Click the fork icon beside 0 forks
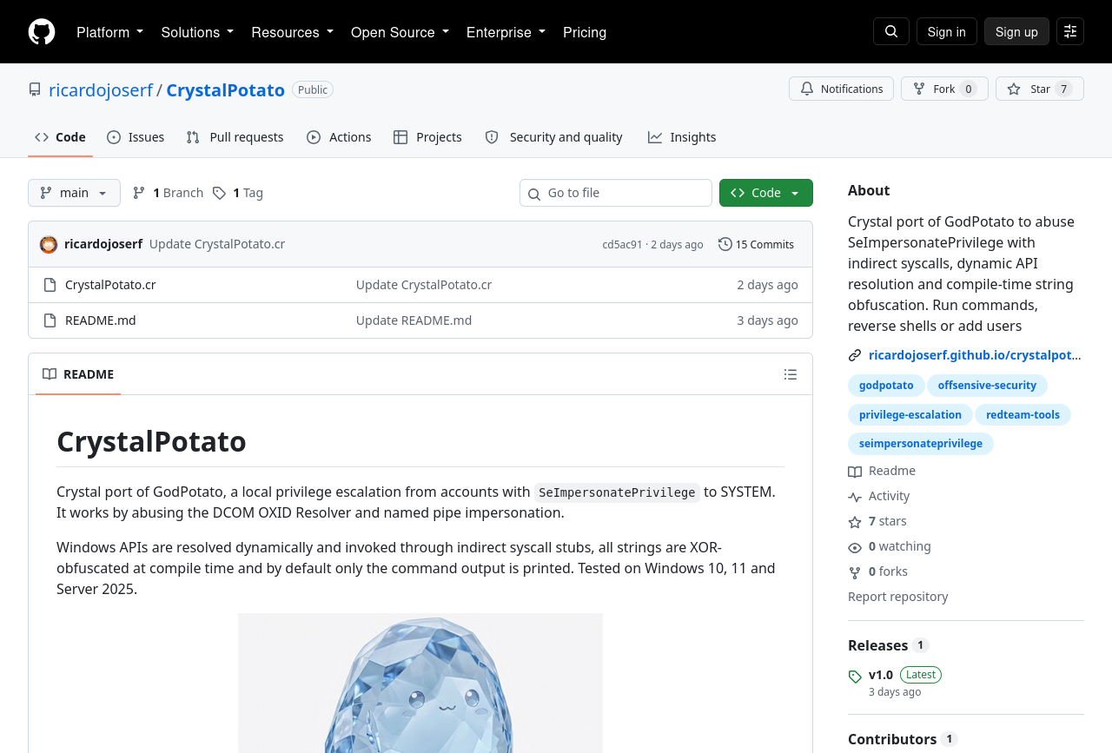1112x753 pixels. click(x=855, y=572)
